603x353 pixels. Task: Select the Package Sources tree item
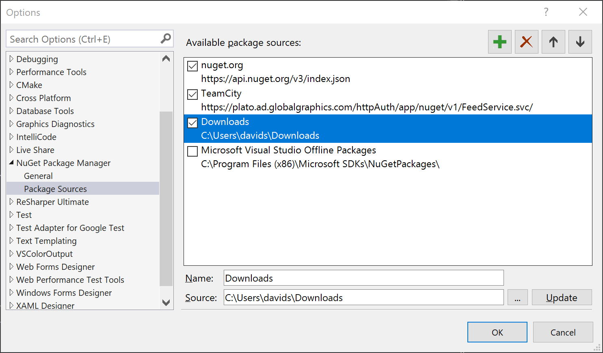pyautogui.click(x=55, y=189)
